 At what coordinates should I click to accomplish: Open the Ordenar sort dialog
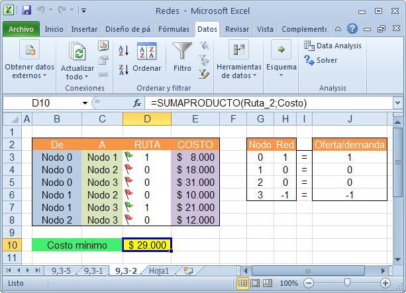tap(146, 58)
